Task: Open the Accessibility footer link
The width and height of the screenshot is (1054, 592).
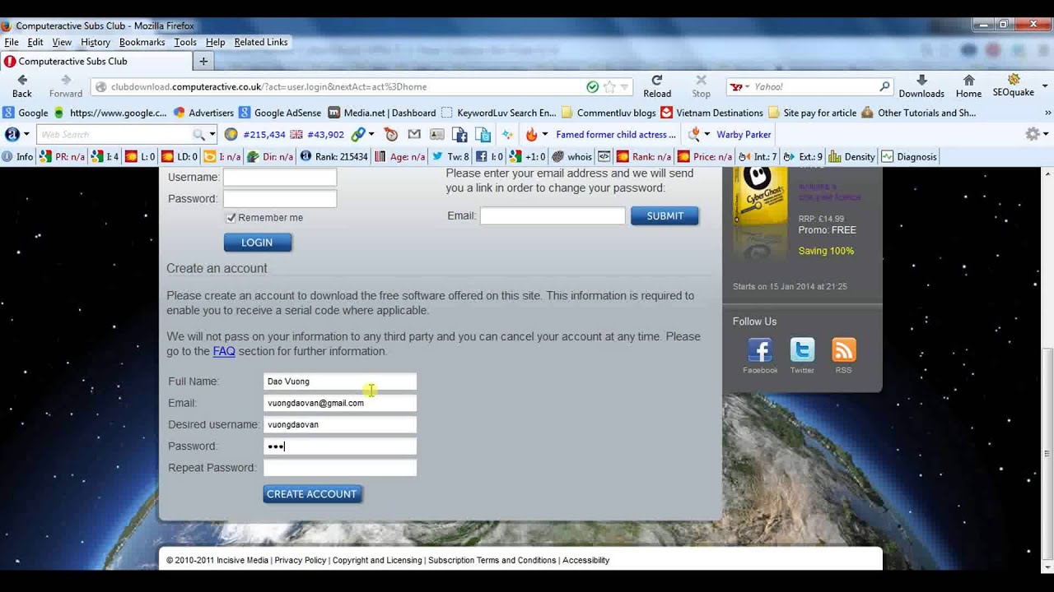Action: click(x=586, y=560)
